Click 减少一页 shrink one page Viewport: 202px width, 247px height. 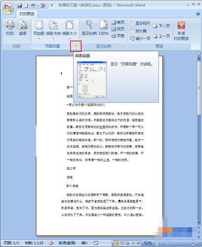(140, 39)
